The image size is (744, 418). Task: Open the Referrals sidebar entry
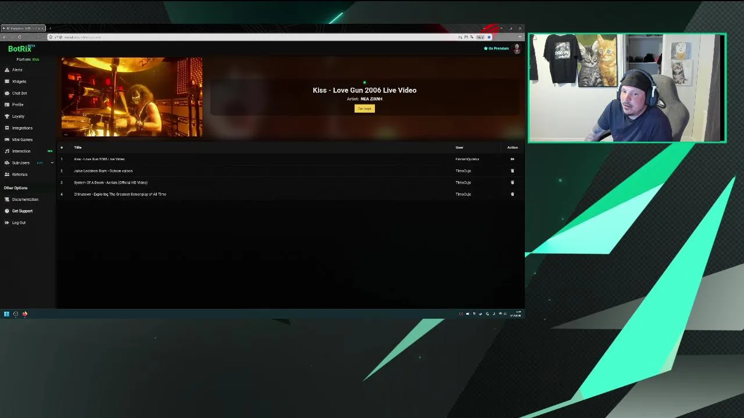coord(19,174)
